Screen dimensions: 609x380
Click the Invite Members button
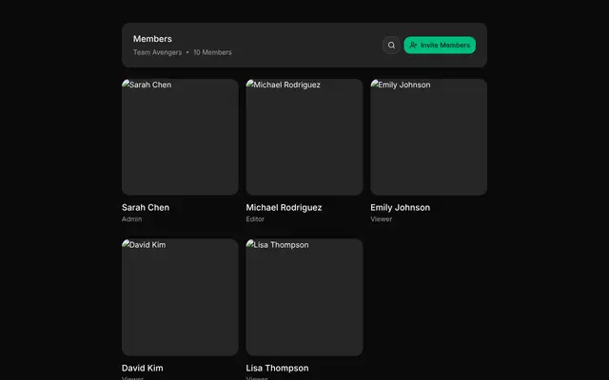pos(440,45)
